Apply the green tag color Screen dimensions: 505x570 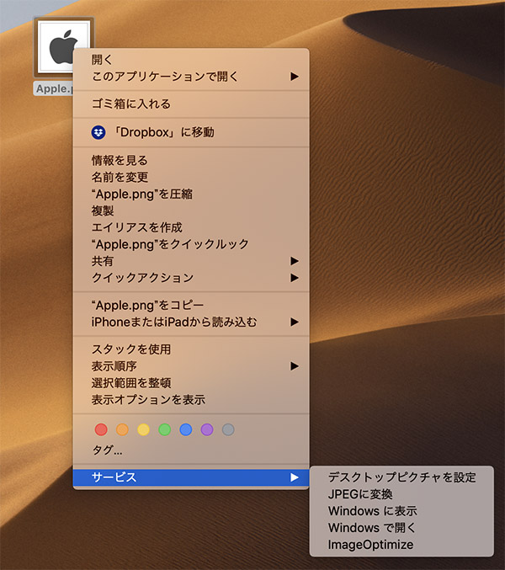point(165,429)
